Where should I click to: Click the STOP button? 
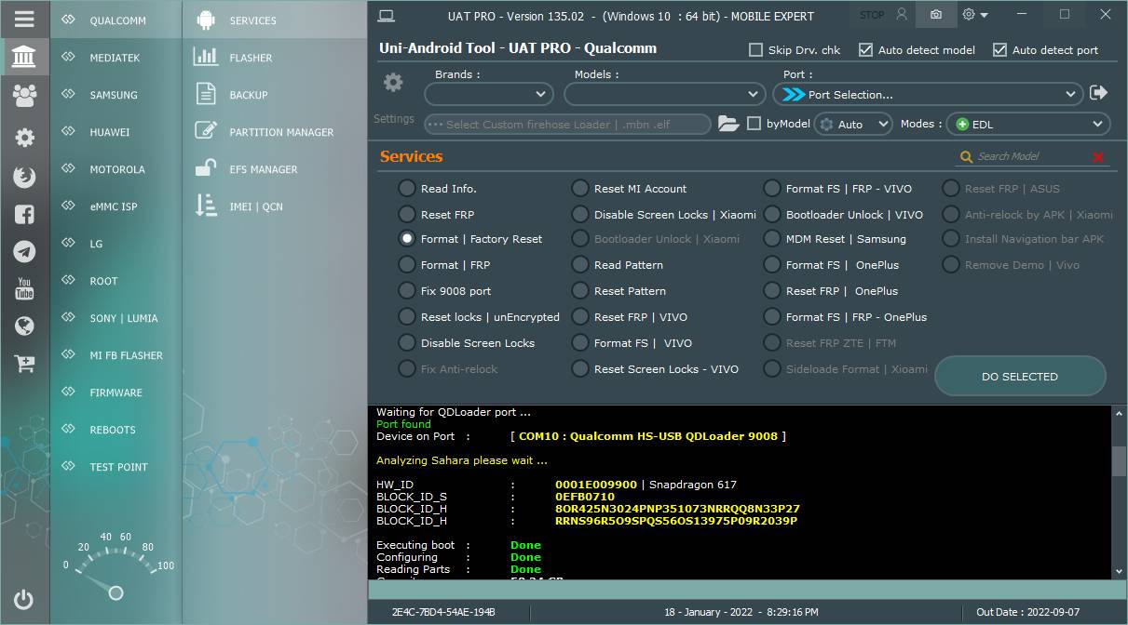[x=872, y=15]
